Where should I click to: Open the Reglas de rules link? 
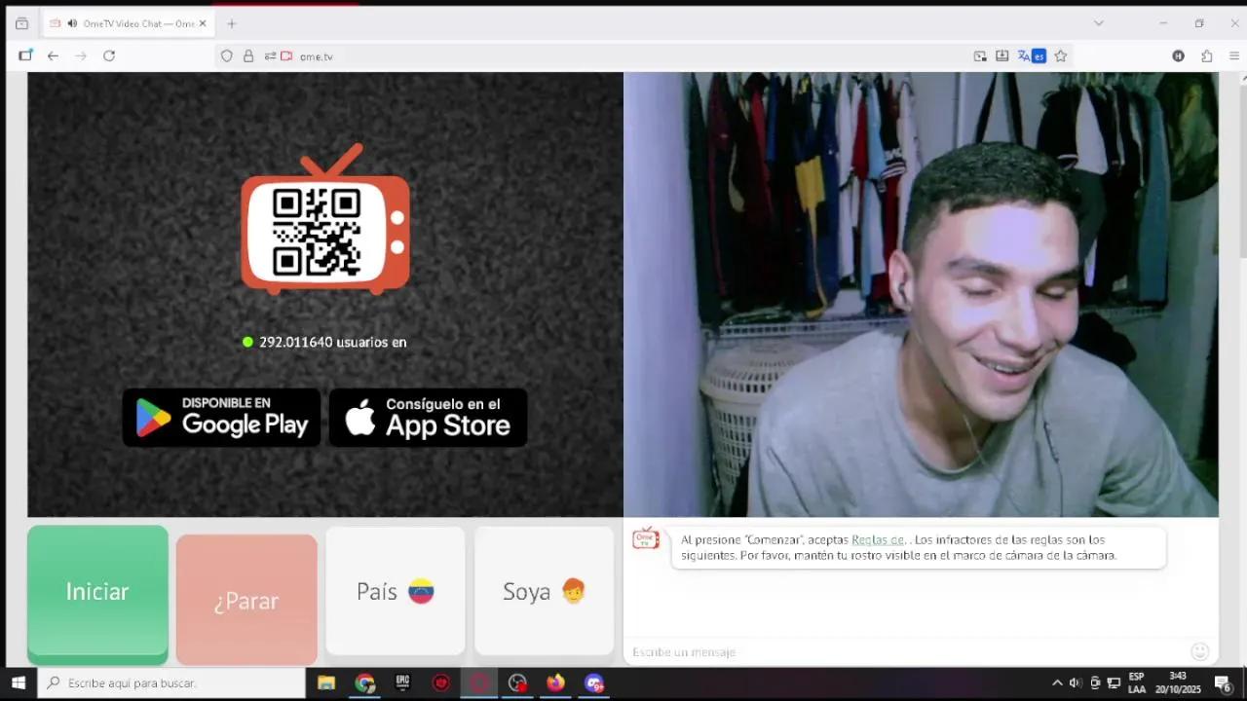(878, 539)
